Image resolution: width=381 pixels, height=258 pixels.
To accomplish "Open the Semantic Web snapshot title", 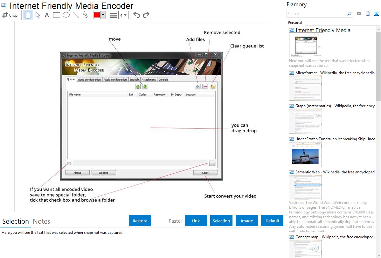I will tap(335, 172).
